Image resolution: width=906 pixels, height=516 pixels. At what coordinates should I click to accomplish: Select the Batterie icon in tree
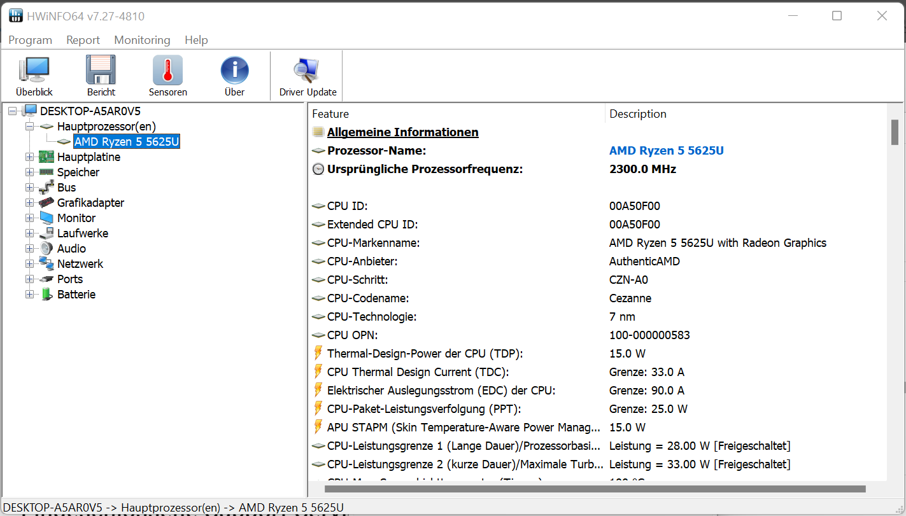pos(46,295)
